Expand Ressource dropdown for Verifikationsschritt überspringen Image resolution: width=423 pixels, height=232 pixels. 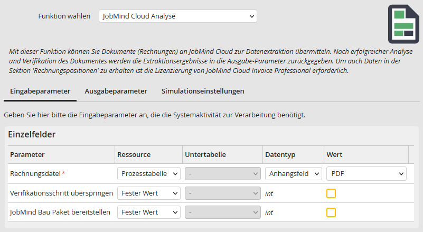(148, 193)
